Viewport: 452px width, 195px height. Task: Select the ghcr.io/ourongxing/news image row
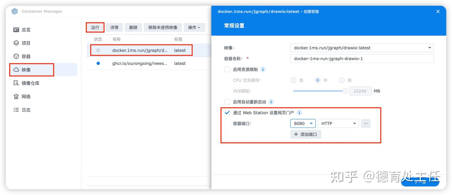[x=140, y=63]
